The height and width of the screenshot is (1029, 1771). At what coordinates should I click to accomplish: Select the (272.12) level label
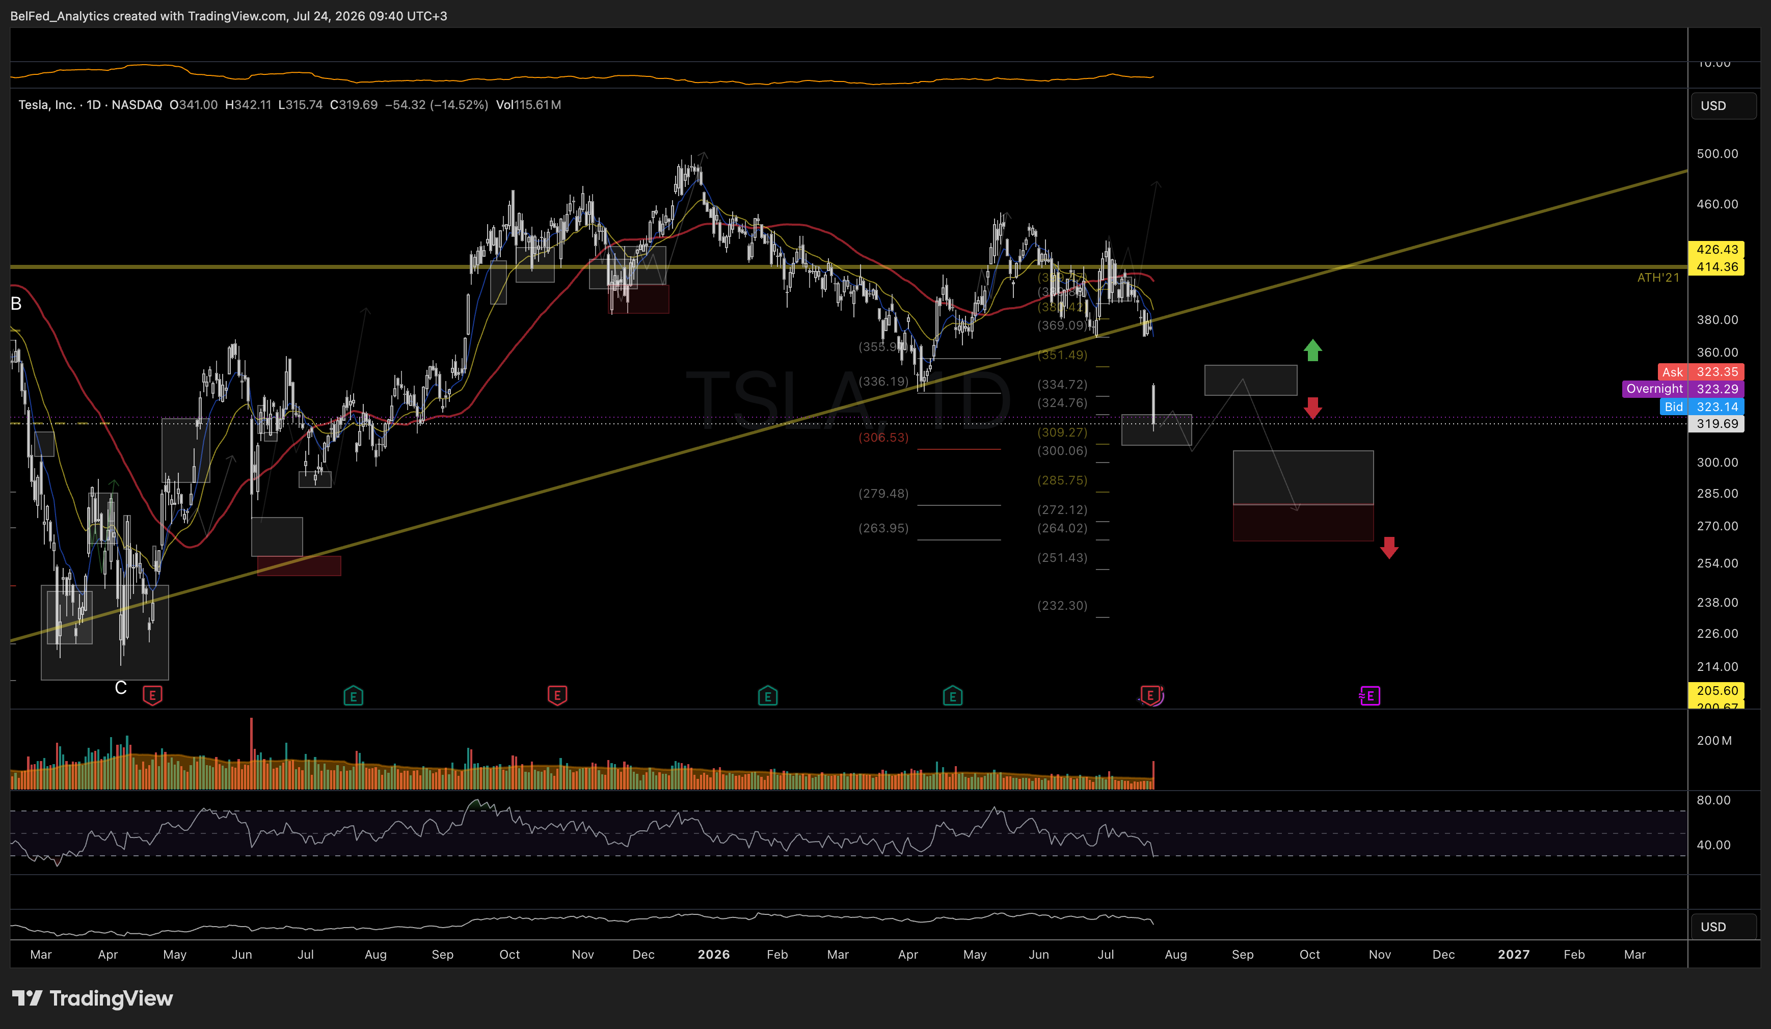1062,509
